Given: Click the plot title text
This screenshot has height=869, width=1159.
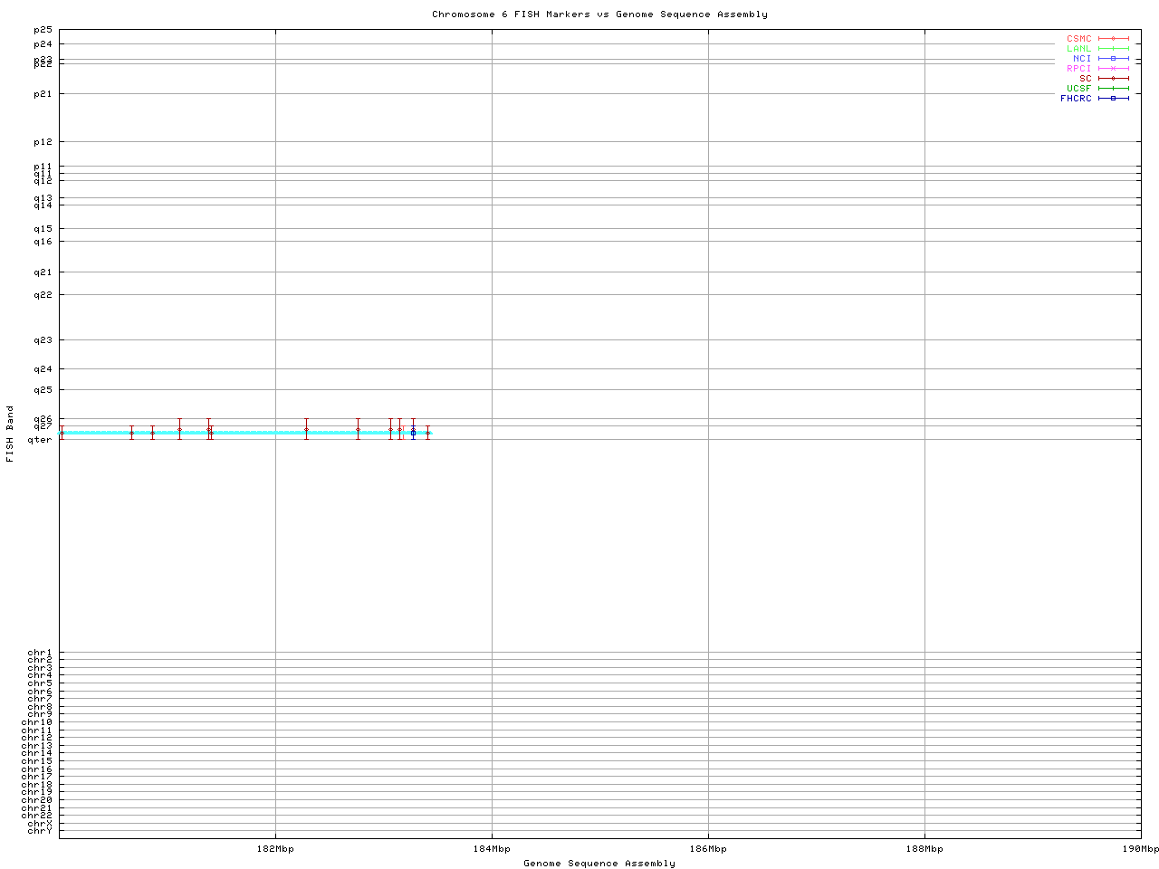Looking at the screenshot, I should (x=599, y=14).
